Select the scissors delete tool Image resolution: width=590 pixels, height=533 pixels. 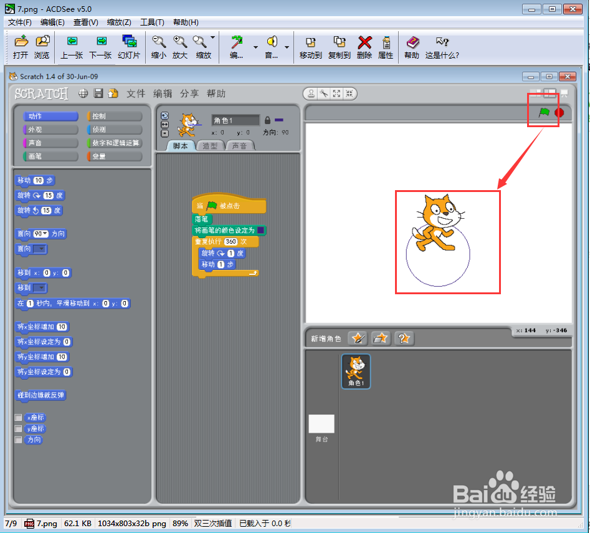(324, 94)
